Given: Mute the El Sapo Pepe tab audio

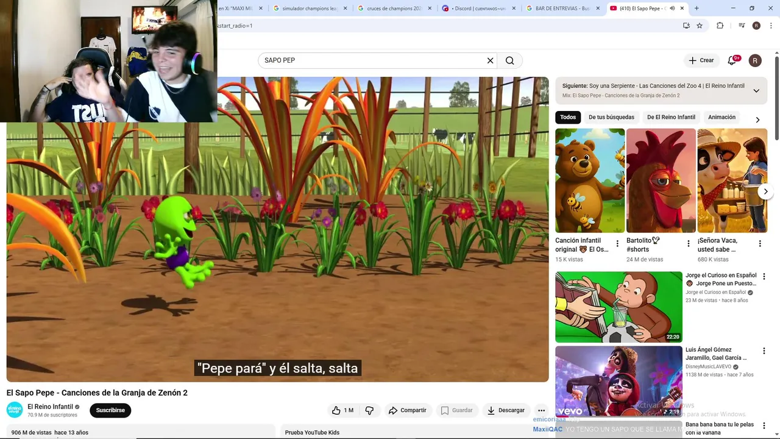Looking at the screenshot, I should [x=672, y=9].
